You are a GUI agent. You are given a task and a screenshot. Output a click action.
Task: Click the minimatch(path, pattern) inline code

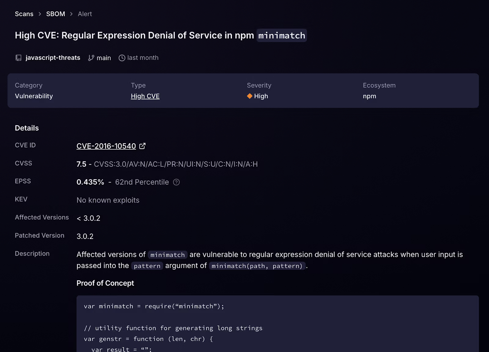[x=257, y=266]
